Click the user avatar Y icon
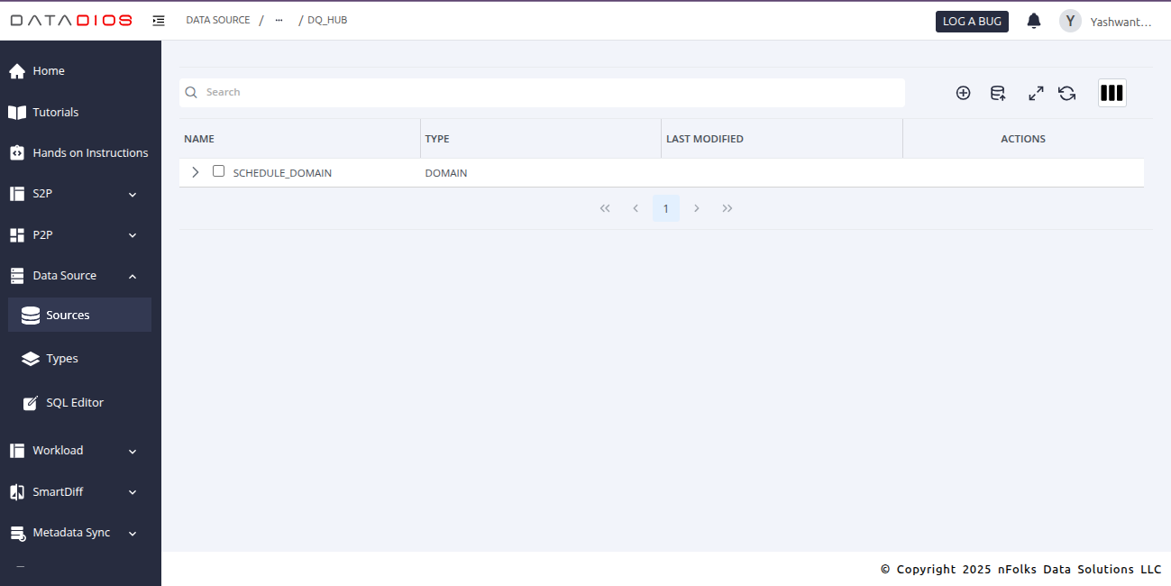1171x586 pixels. click(1070, 21)
